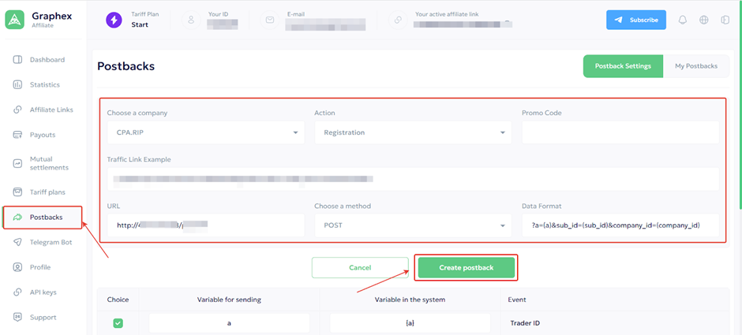742x335 pixels.
Task: Open the Choose a method dropdown
Action: pyautogui.click(x=413, y=225)
